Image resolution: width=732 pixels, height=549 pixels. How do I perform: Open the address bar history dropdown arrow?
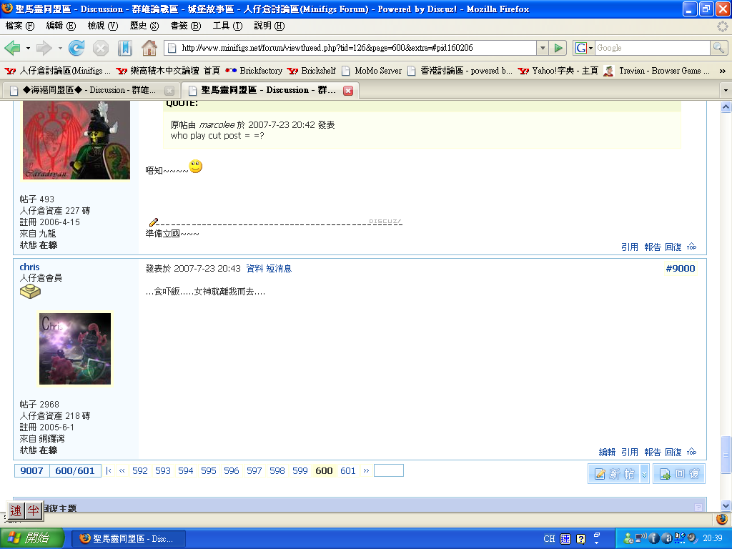(x=541, y=48)
